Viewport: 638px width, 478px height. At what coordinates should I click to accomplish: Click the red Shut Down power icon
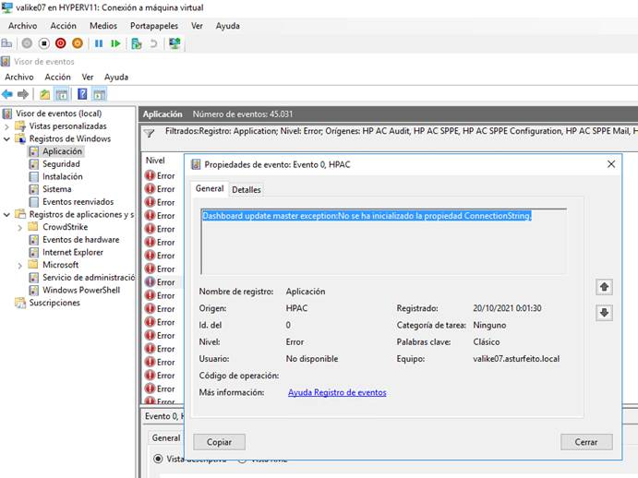point(61,43)
